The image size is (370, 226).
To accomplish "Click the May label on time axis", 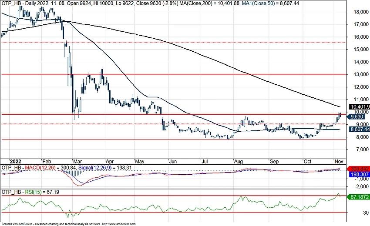I will 139,161.
